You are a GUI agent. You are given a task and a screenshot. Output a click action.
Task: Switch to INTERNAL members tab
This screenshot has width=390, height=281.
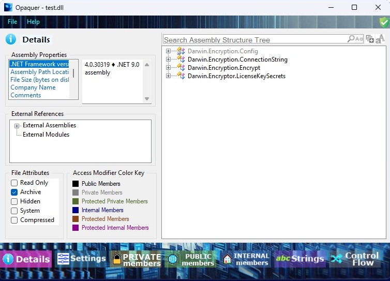pyautogui.click(x=246, y=259)
